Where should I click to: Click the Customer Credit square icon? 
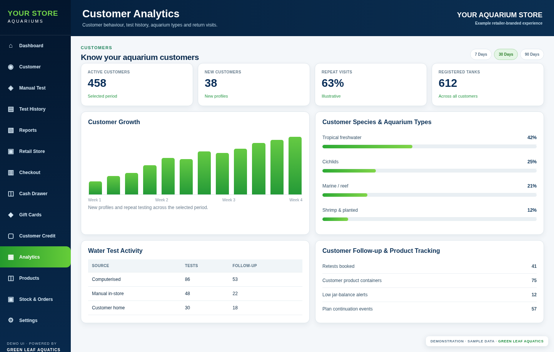11,236
